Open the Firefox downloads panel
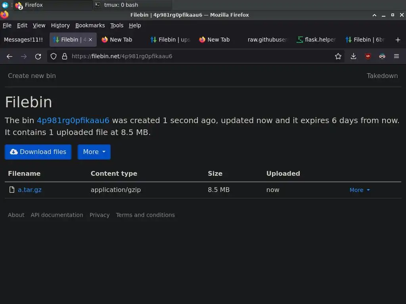The image size is (406, 304). (353, 56)
